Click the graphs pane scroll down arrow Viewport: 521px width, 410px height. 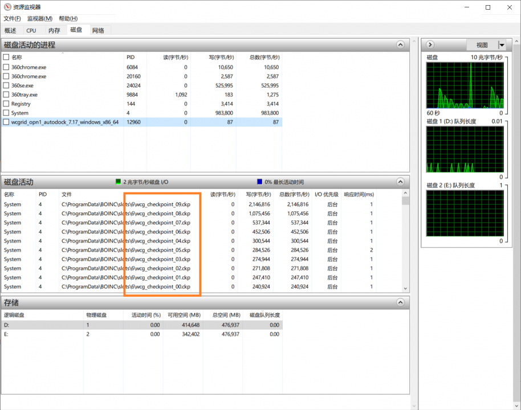click(x=516, y=405)
